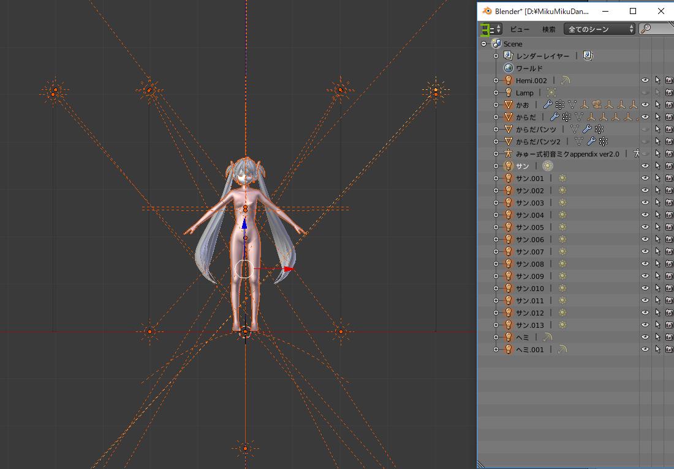
Task: Select the サン.002 row
Action: coord(575,191)
